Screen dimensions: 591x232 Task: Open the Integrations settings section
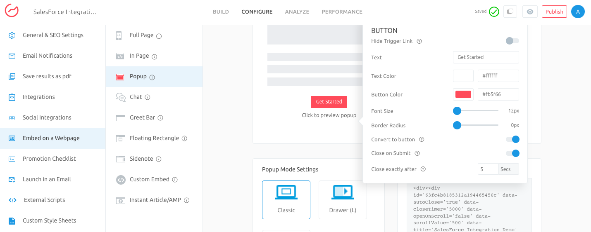click(53, 97)
